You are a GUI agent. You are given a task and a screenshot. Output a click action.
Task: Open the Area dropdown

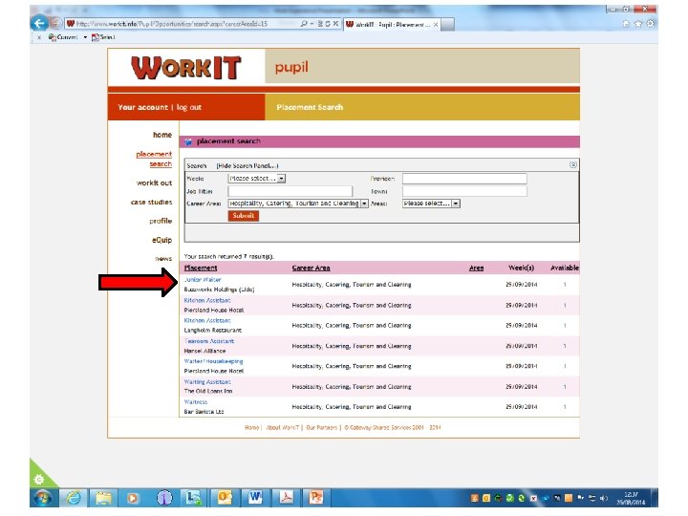431,204
